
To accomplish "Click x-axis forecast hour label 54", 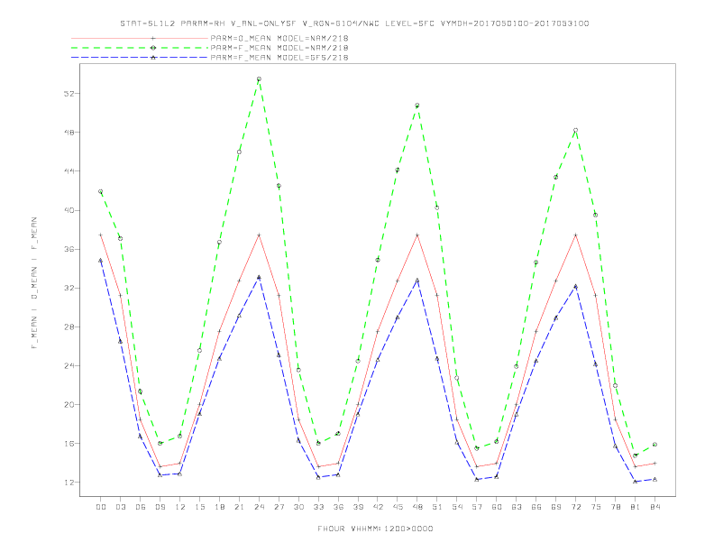I will tap(457, 507).
